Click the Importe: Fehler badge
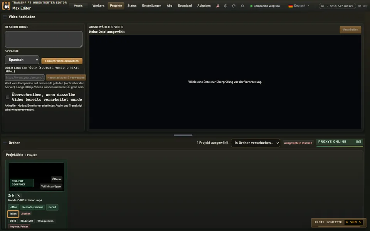This screenshot has height=231, width=370. coord(19,226)
